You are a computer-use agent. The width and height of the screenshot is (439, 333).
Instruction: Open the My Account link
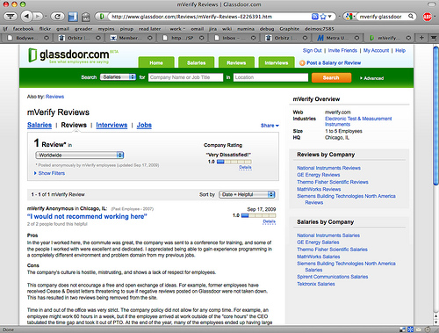(376, 50)
